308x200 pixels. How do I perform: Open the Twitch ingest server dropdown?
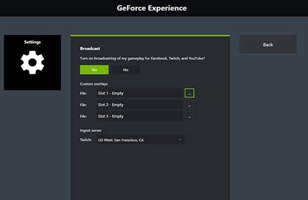[x=140, y=140]
